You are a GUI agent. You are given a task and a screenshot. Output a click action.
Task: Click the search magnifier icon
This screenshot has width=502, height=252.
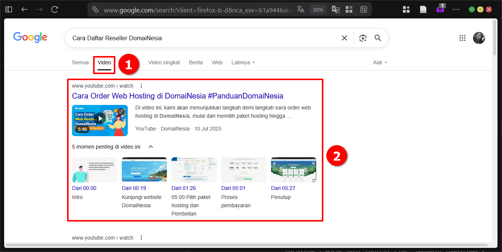[378, 38]
